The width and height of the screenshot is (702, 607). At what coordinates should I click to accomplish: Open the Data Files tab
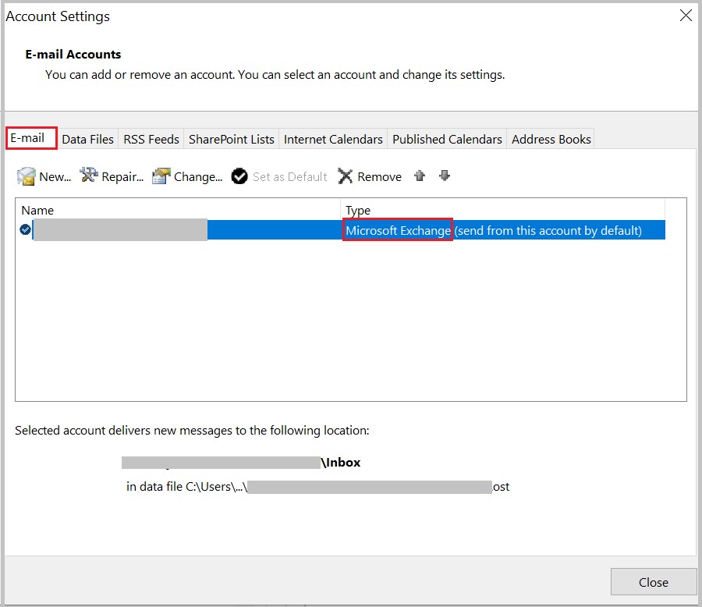tap(87, 140)
